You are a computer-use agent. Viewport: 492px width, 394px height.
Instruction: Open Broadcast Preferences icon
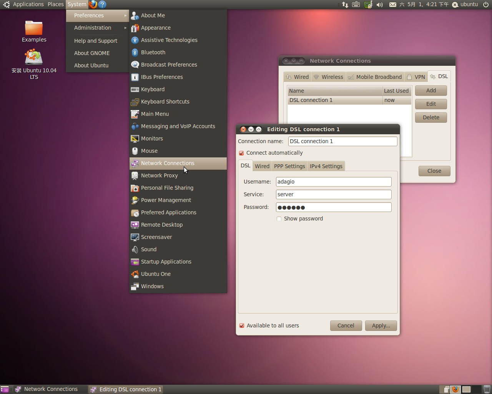(x=135, y=65)
